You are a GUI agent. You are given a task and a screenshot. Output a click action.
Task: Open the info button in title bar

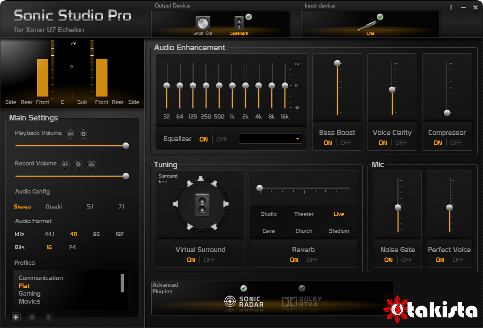[x=451, y=7]
